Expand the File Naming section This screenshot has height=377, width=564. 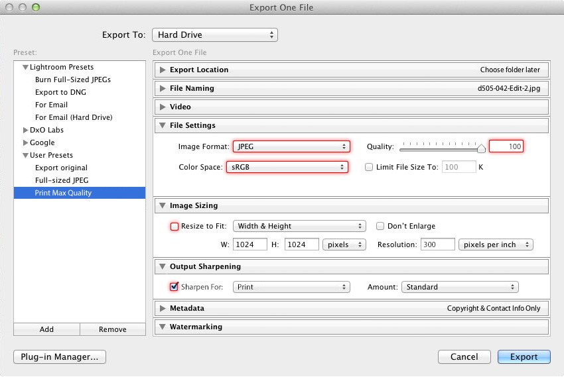pyautogui.click(x=163, y=88)
